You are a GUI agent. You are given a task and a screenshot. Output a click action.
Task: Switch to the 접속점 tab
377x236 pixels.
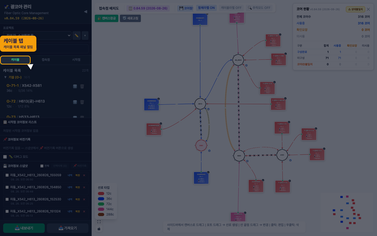point(46,60)
